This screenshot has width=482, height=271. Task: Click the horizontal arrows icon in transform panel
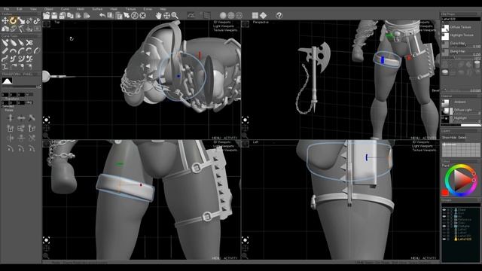[x=21, y=118]
